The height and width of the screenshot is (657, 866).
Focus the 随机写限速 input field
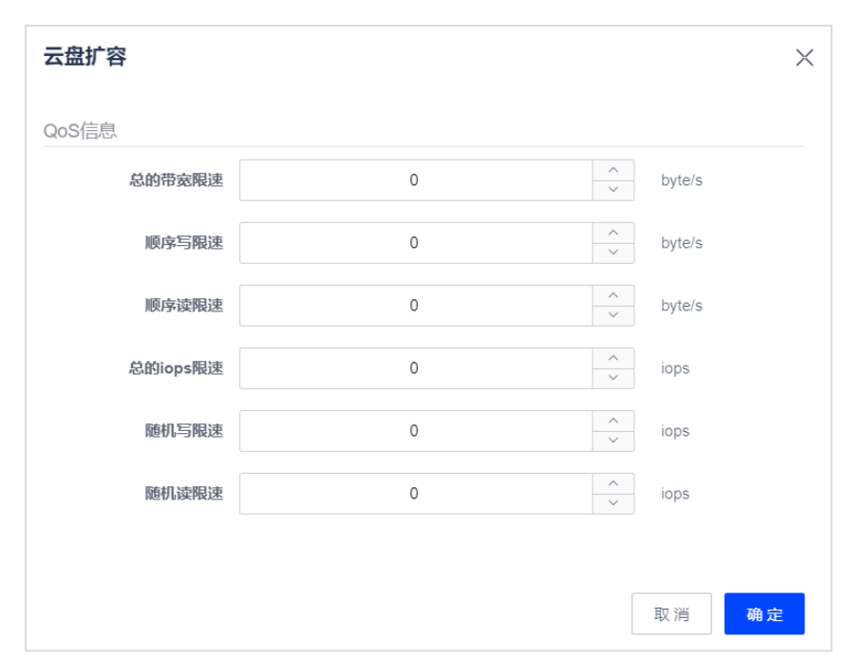[x=416, y=431]
